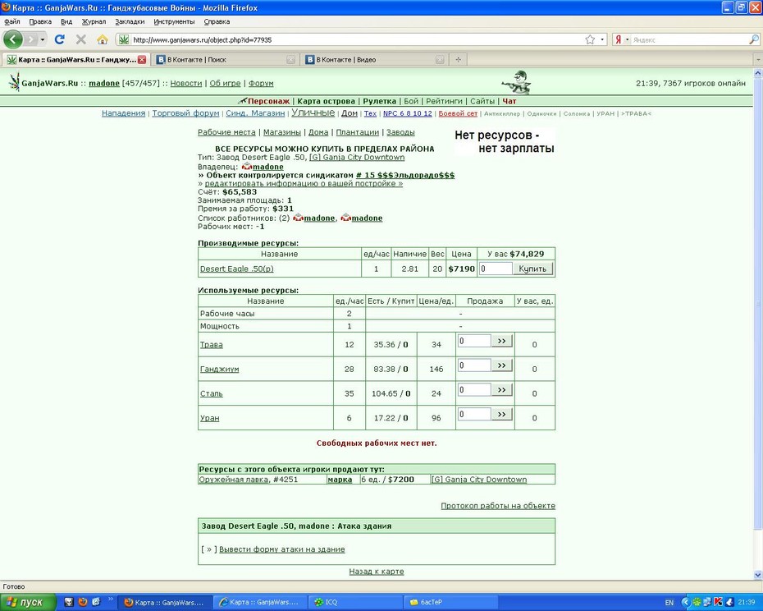Image resolution: width=763 pixels, height=611 pixels.
Task: Open the Журнал menu
Action: pos(94,21)
